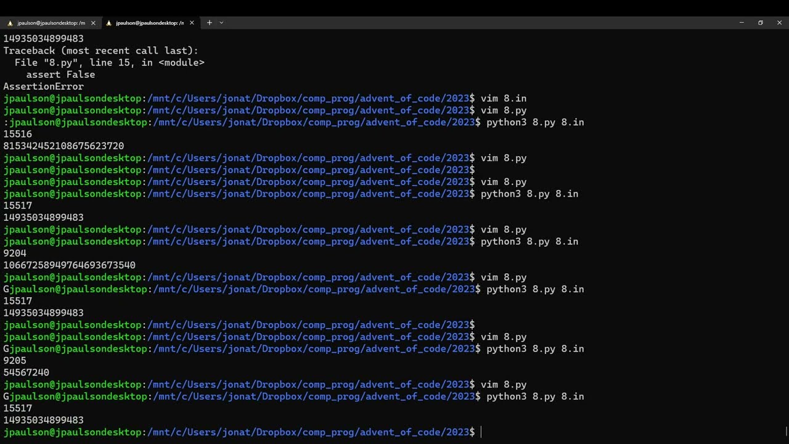Close the terminal window
Screen dimensions: 789x444
pyautogui.click(x=780, y=23)
